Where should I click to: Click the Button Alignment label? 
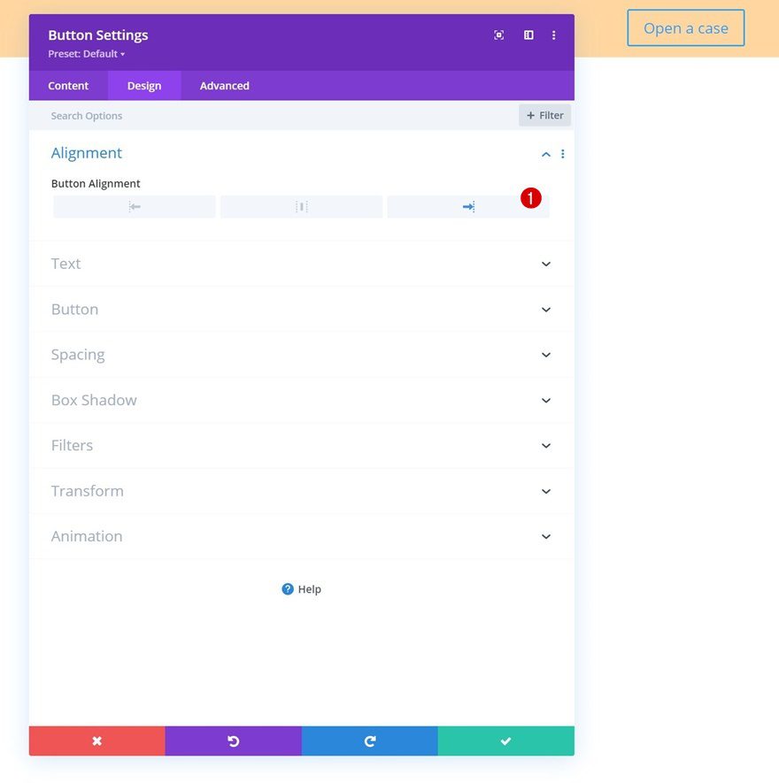(96, 184)
